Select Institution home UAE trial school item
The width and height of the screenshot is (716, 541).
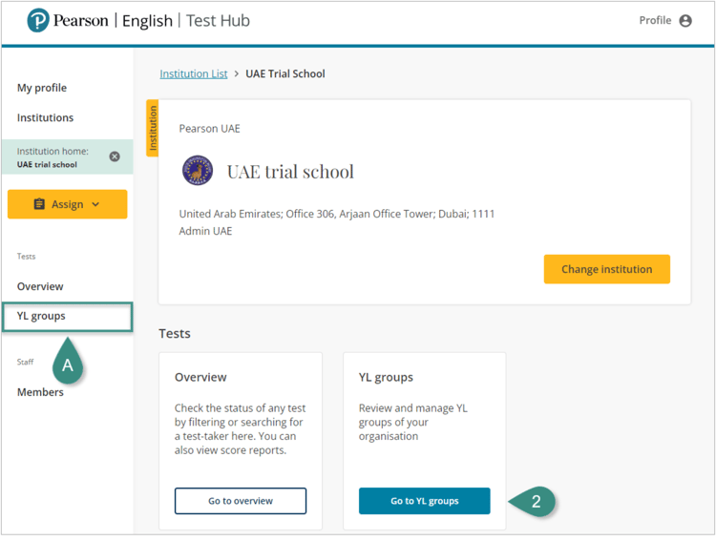pos(53,157)
